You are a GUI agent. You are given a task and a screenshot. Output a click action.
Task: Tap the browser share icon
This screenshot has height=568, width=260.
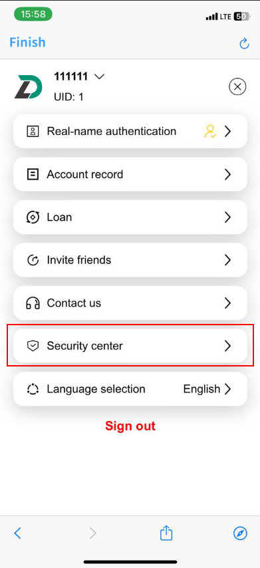pyautogui.click(x=166, y=533)
